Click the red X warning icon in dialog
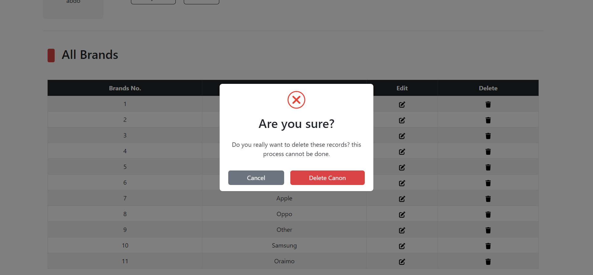593x275 pixels. (296, 100)
